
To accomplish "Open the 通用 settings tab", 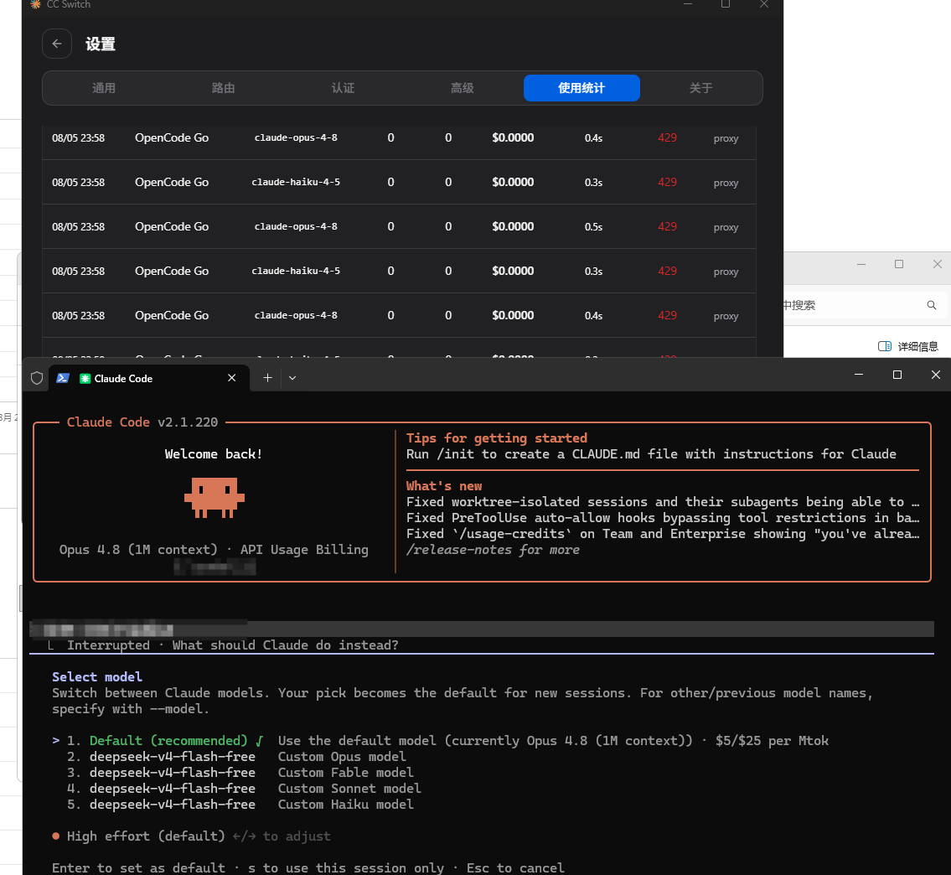I will (104, 88).
